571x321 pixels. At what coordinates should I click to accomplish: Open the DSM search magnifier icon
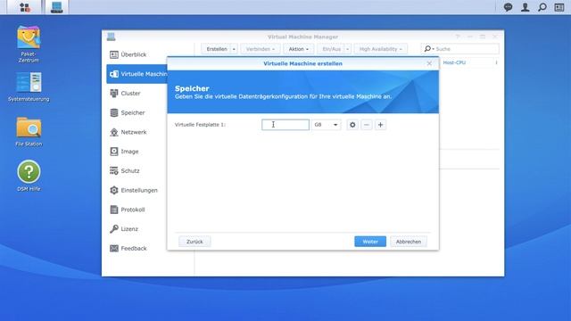click(x=542, y=7)
